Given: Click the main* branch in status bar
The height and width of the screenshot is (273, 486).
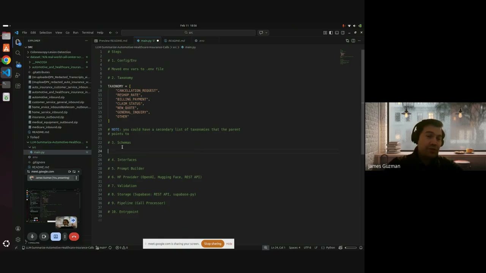Looking at the screenshot, I should coord(101,248).
